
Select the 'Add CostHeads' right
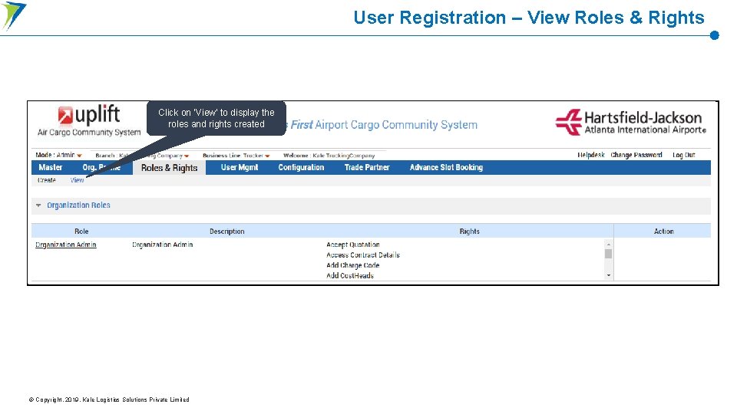click(350, 275)
